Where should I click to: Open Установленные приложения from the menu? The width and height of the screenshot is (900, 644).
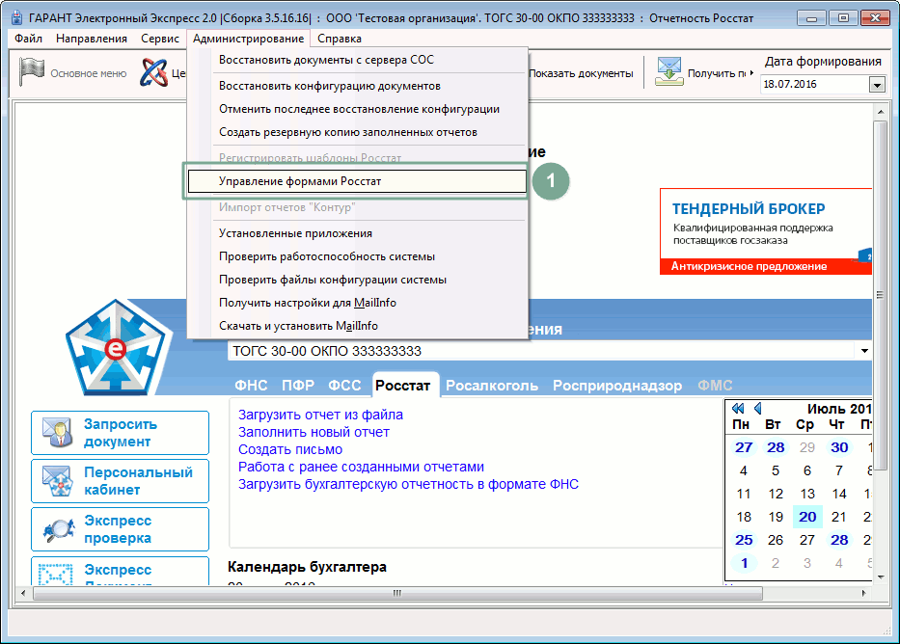(x=357, y=233)
